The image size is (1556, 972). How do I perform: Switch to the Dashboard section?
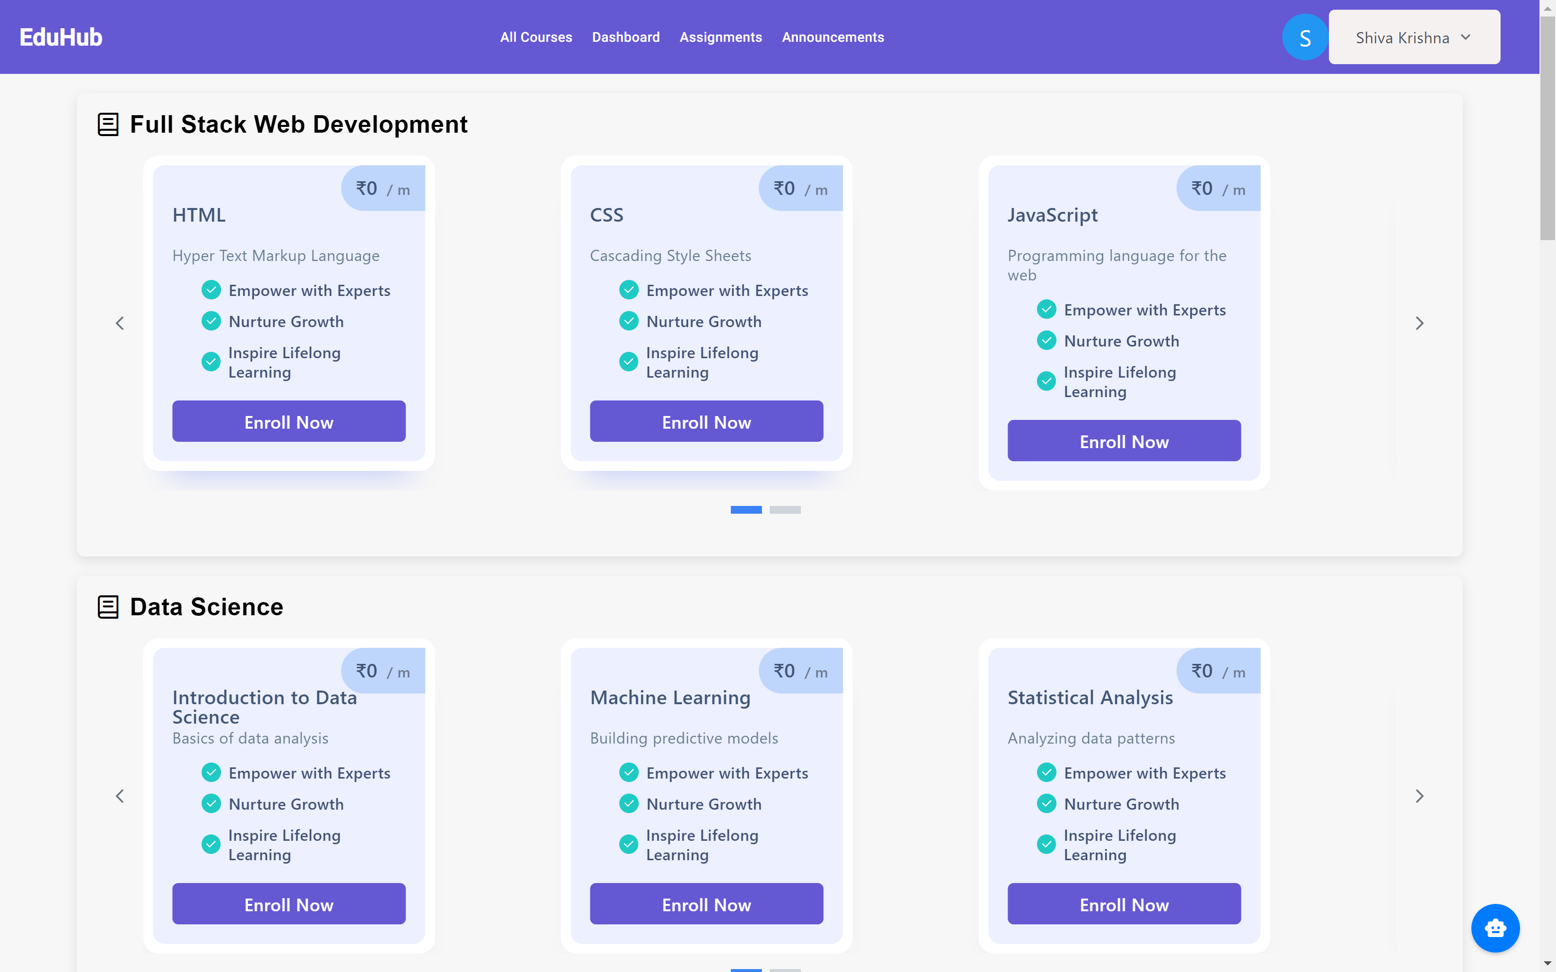(625, 36)
